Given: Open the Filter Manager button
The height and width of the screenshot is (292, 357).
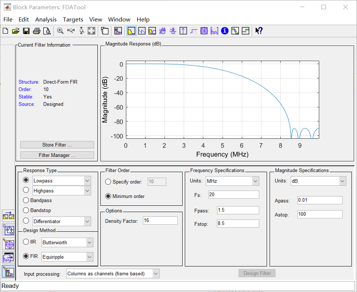Looking at the screenshot, I should tap(57, 155).
